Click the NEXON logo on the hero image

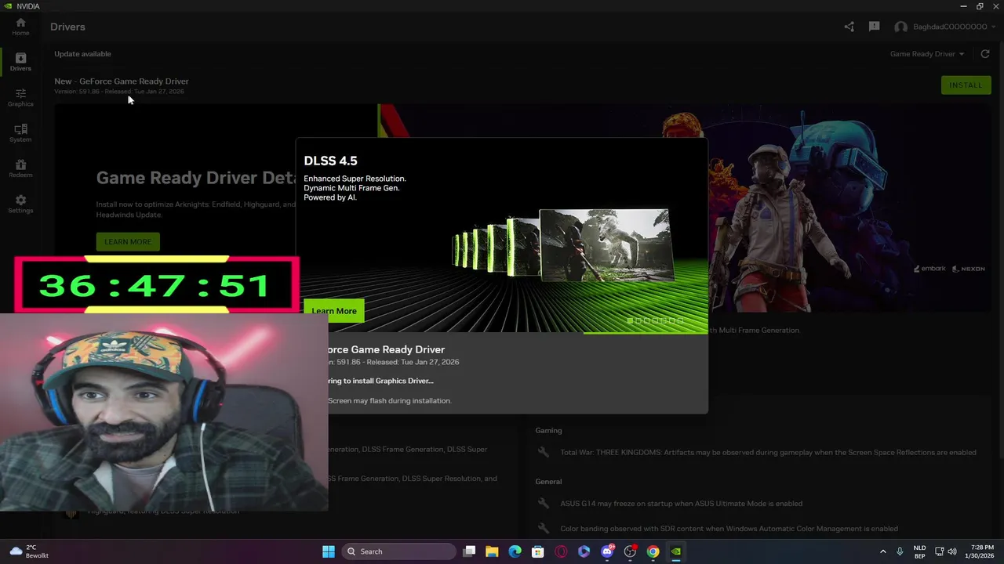[969, 269]
